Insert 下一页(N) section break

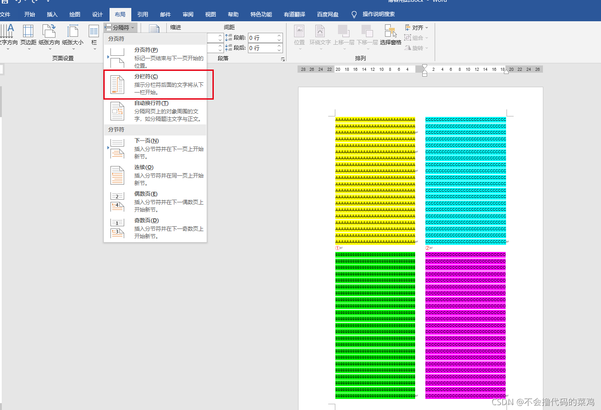click(x=155, y=148)
